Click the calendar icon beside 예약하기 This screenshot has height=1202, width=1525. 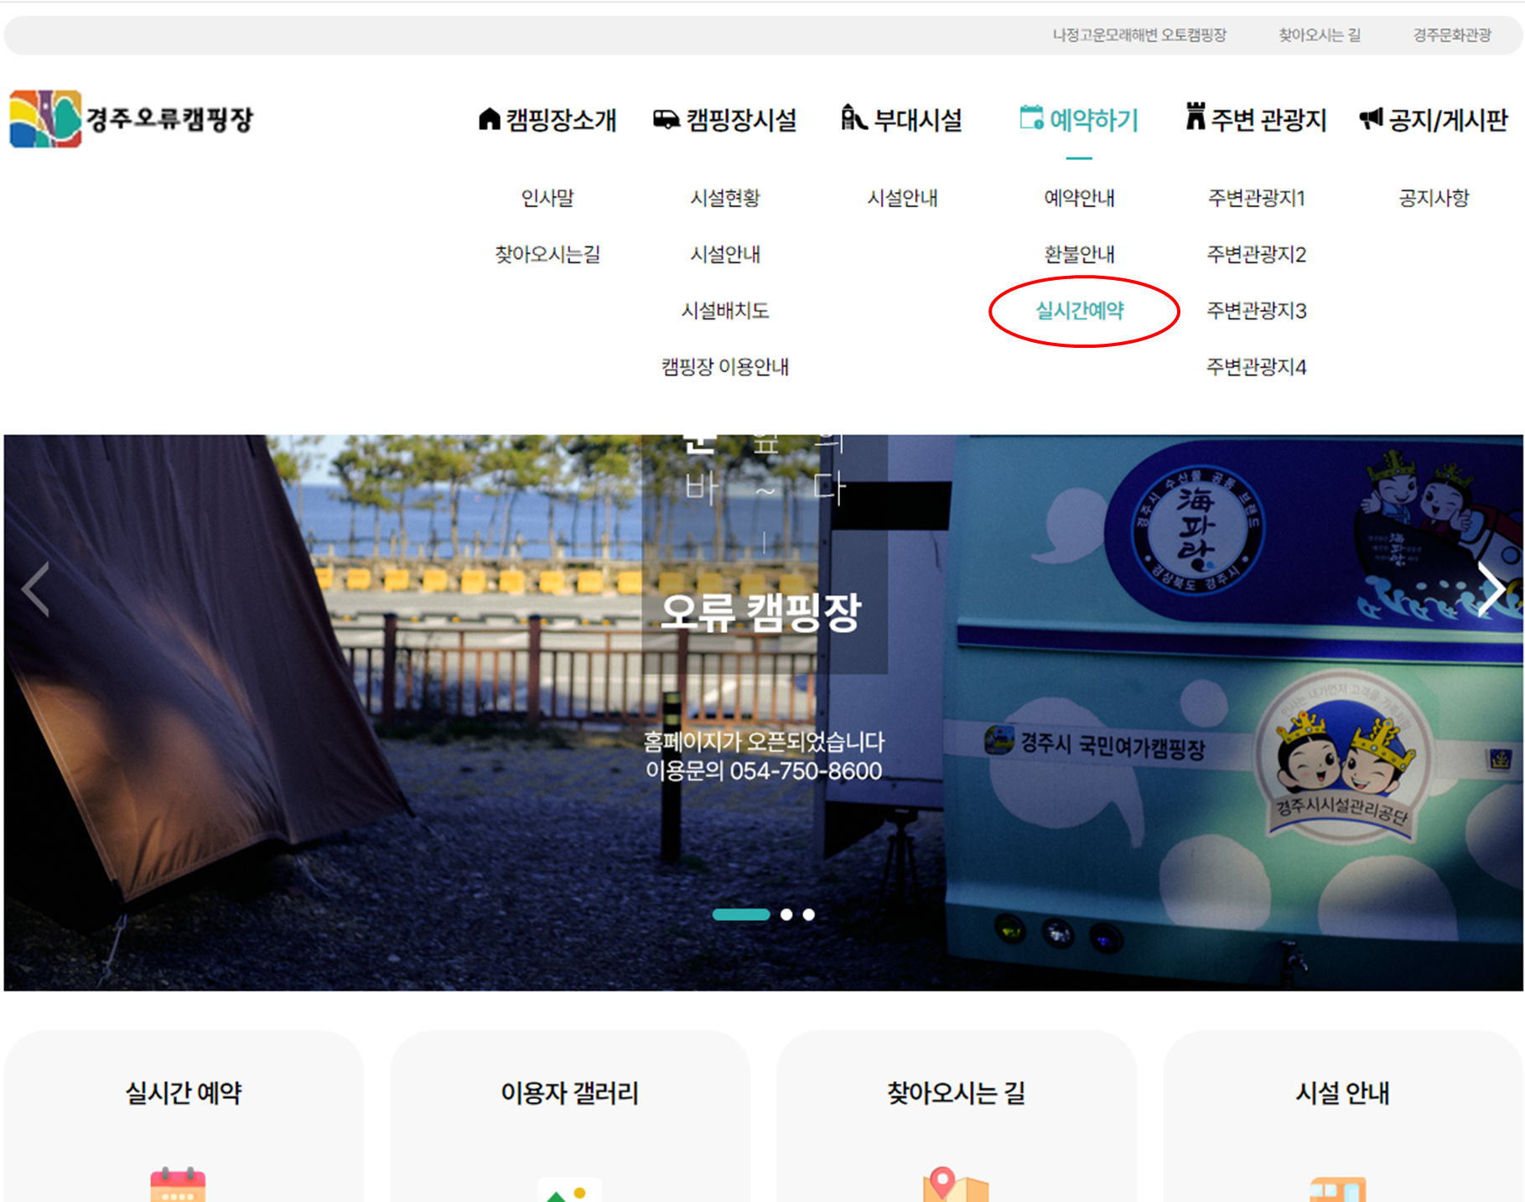coord(1031,118)
